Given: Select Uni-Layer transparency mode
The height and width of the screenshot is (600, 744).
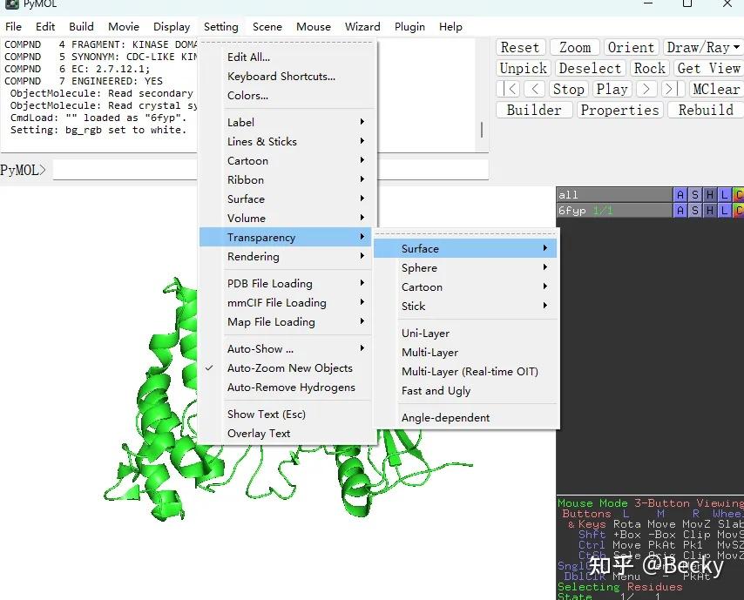Looking at the screenshot, I should [465, 334].
